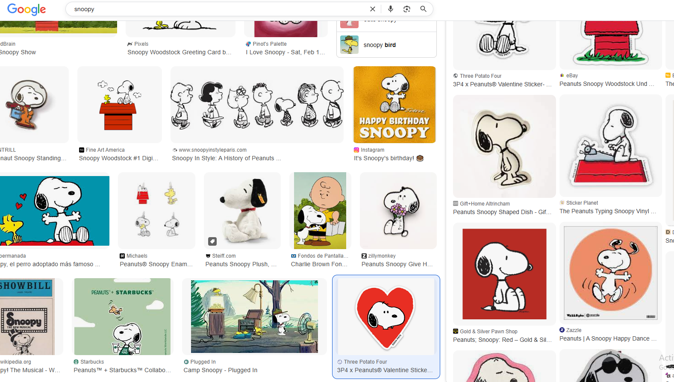Select the Snoopy red heart sticker thumbnail
The width and height of the screenshot is (674, 382).
coord(386,317)
